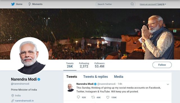Screen dimensions: 180x103
Task: View the Followers 53.4M list
Action: point(99,65)
